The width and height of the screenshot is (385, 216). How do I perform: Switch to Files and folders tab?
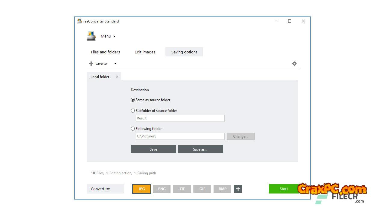pos(105,52)
